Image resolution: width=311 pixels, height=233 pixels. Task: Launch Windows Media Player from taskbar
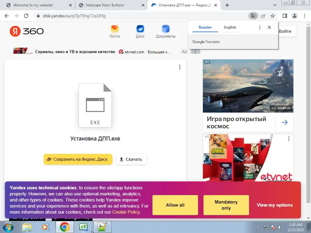[x=45, y=227]
